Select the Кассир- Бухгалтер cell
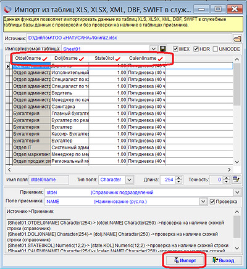 coord(70,134)
